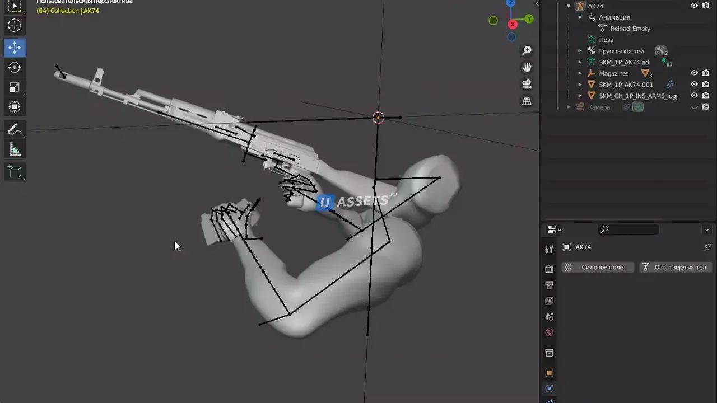Open the properties options dropdown arrow

pos(707,229)
